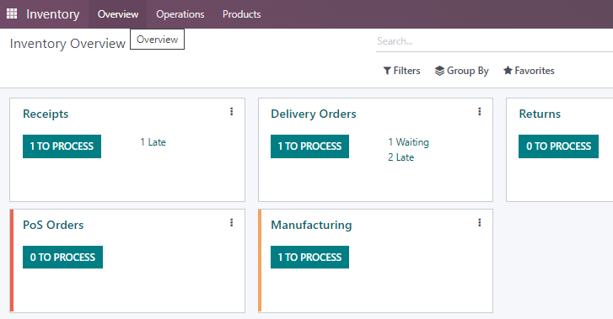Open the apps grid menu icon
The height and width of the screenshot is (319, 613).
12,13
